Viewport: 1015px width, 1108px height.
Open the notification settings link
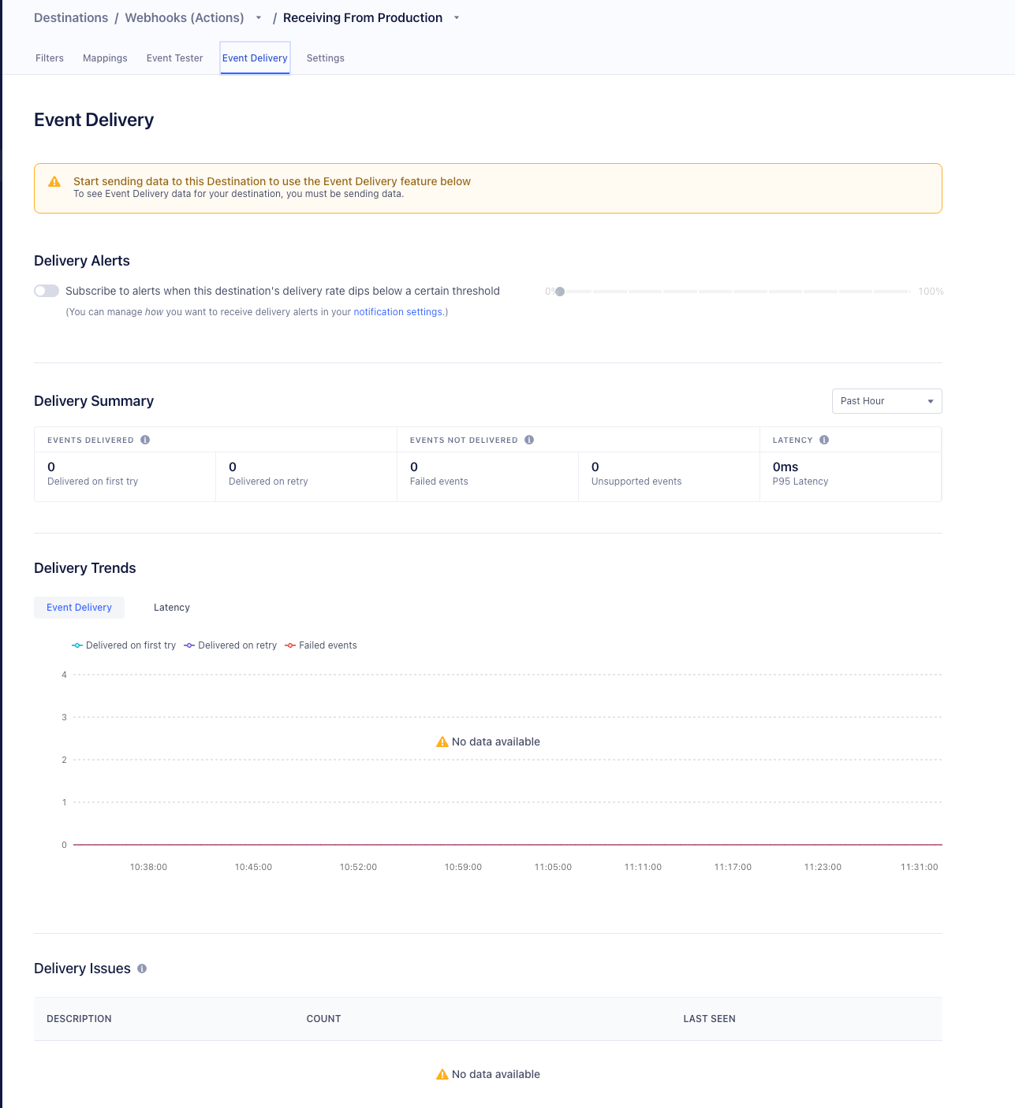397,312
